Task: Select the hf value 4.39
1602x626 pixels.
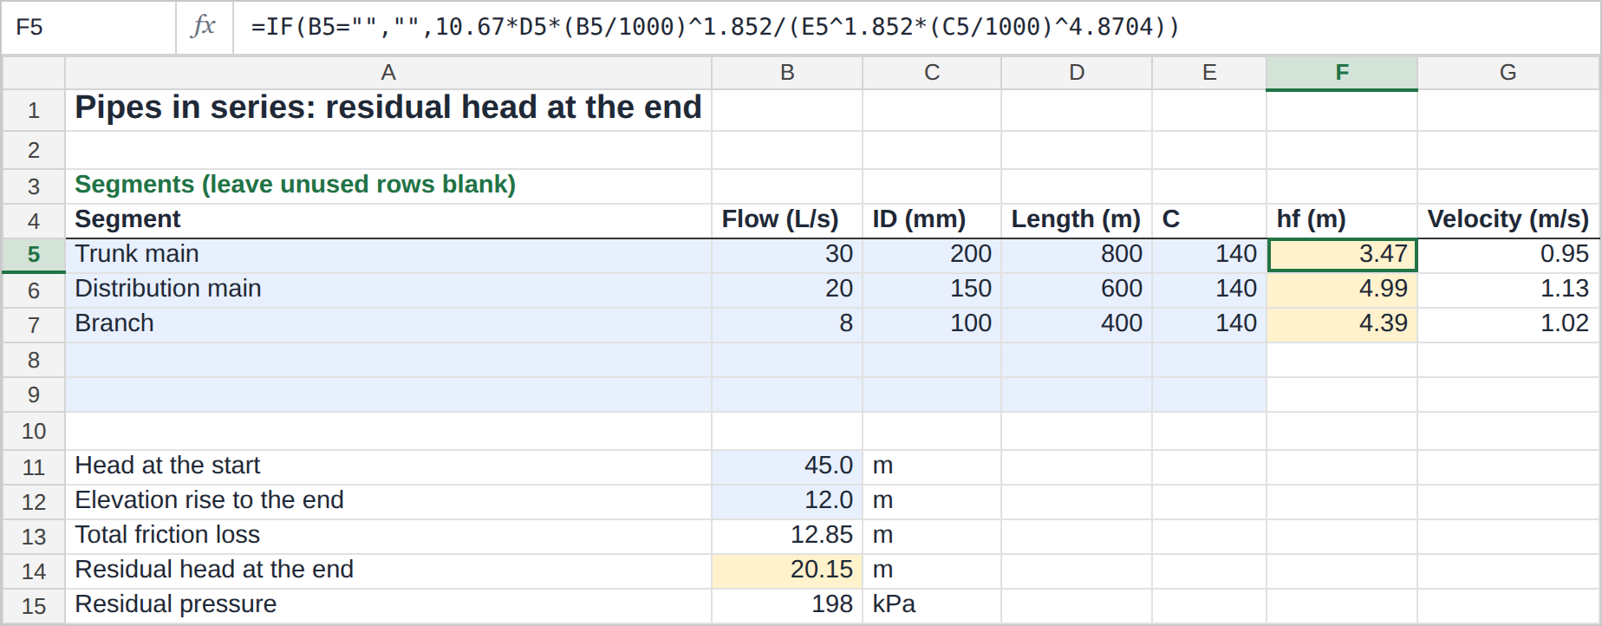Action: click(1342, 324)
